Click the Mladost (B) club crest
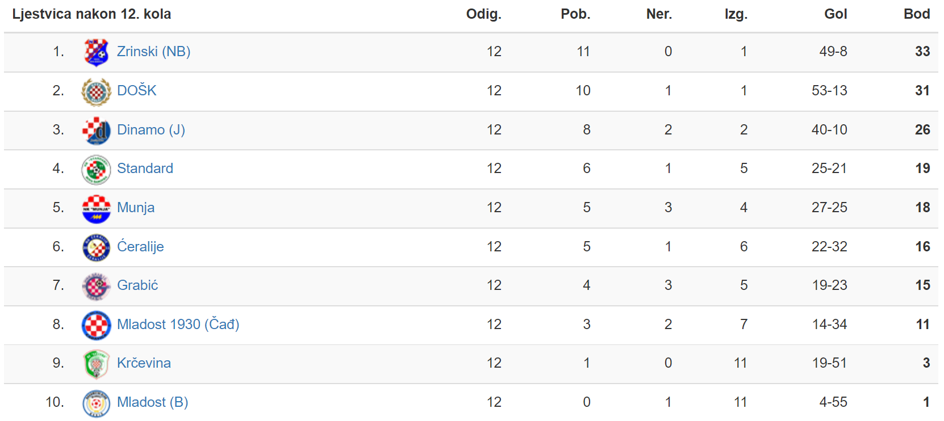This screenshot has height=421, width=944. pos(96,403)
